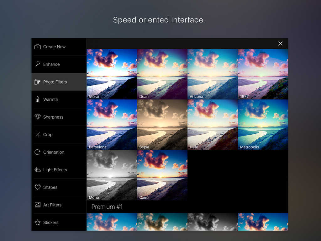
Task: Select the Crop tool icon
Action: point(38,135)
